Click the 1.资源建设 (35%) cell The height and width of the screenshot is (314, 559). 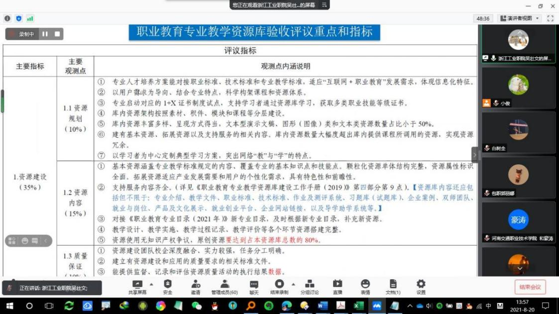point(30,182)
